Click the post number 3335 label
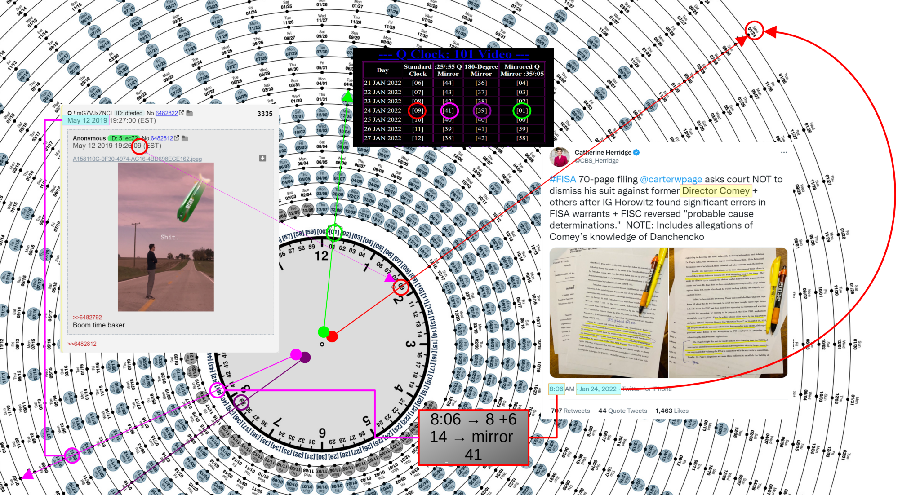This screenshot has height=495, width=920. (265, 114)
